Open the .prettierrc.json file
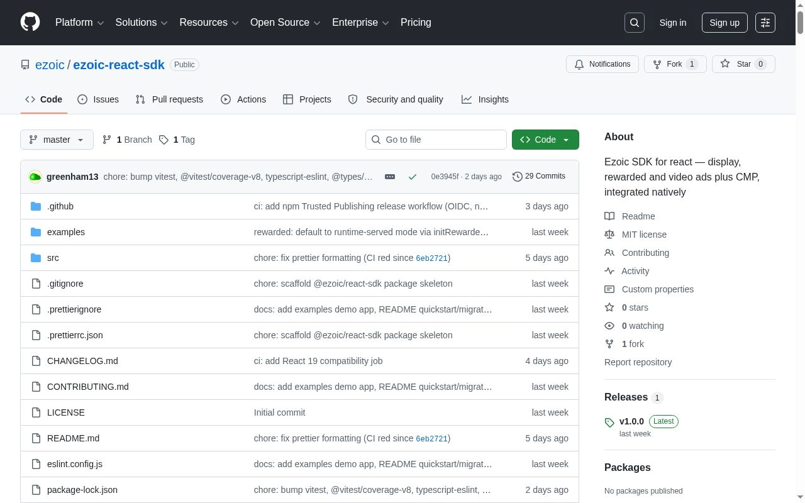 (x=75, y=335)
